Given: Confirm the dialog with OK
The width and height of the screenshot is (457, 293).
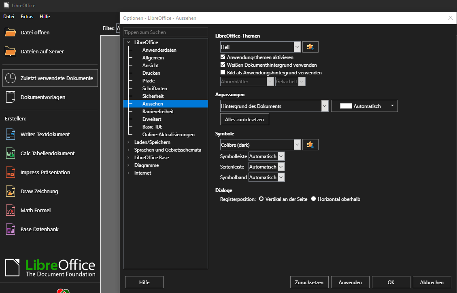Looking at the screenshot, I should click(x=391, y=282).
